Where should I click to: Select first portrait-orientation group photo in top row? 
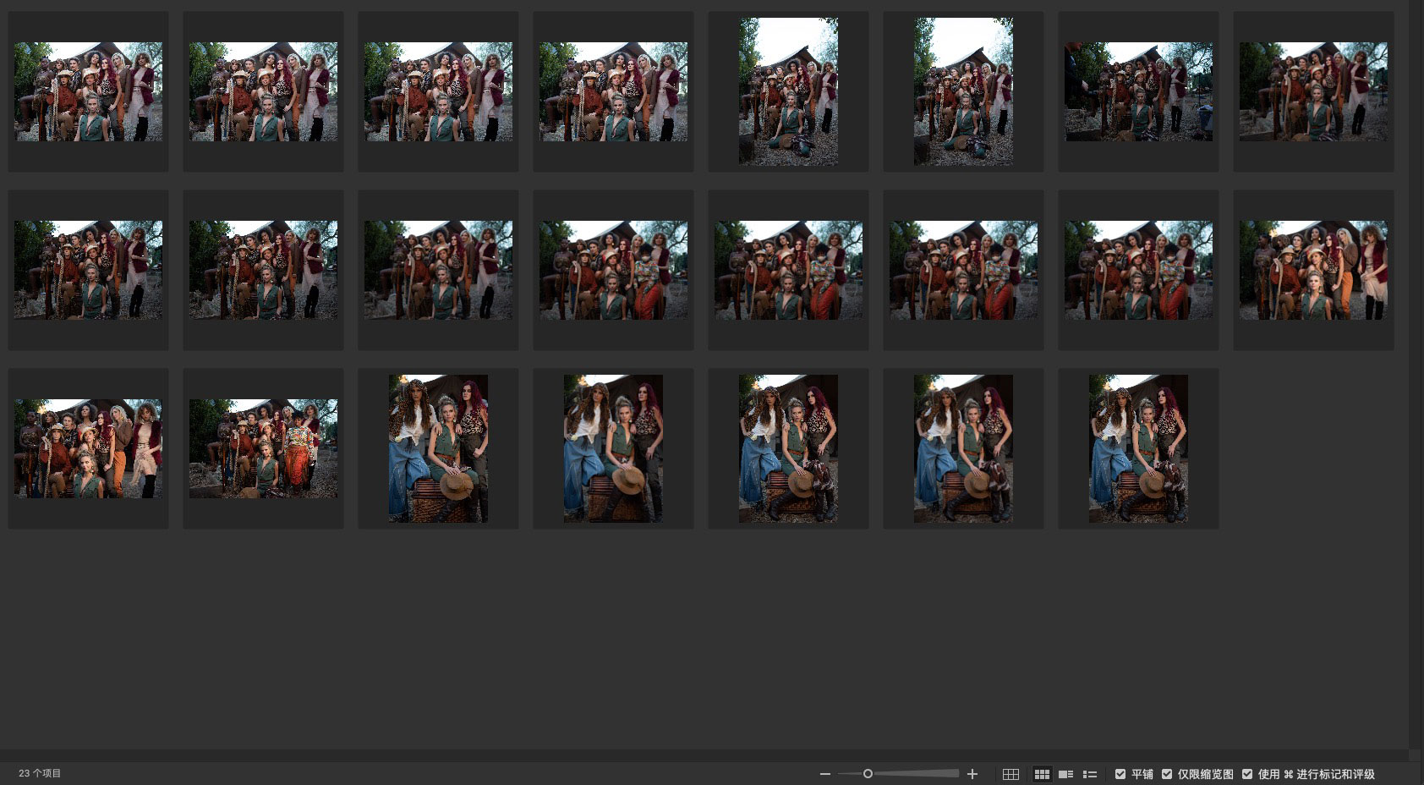coord(788,91)
